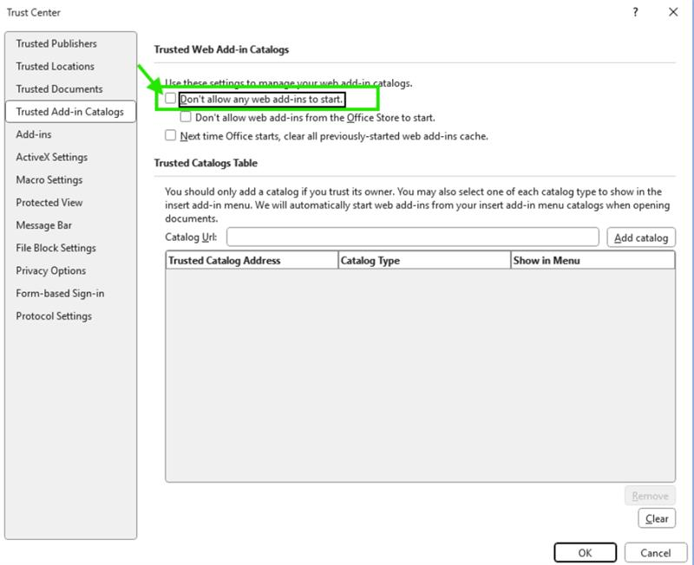The image size is (694, 565).
Task: Open ActiveX Settings
Action: pyautogui.click(x=49, y=156)
